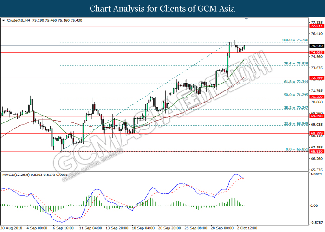
Task: Click the 72.799 red level label
Action: click(x=317, y=78)
